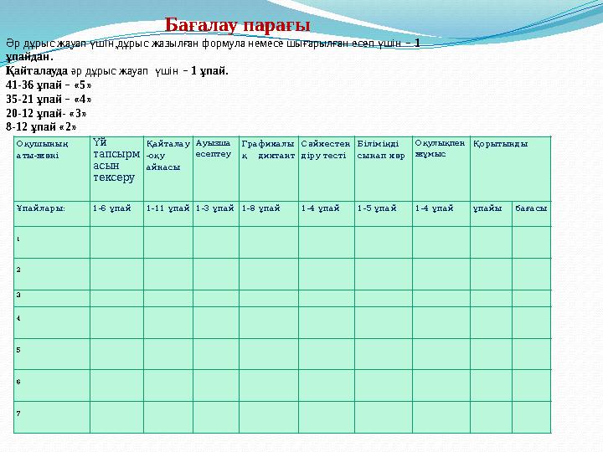Click row number 5 cell

coord(52,354)
